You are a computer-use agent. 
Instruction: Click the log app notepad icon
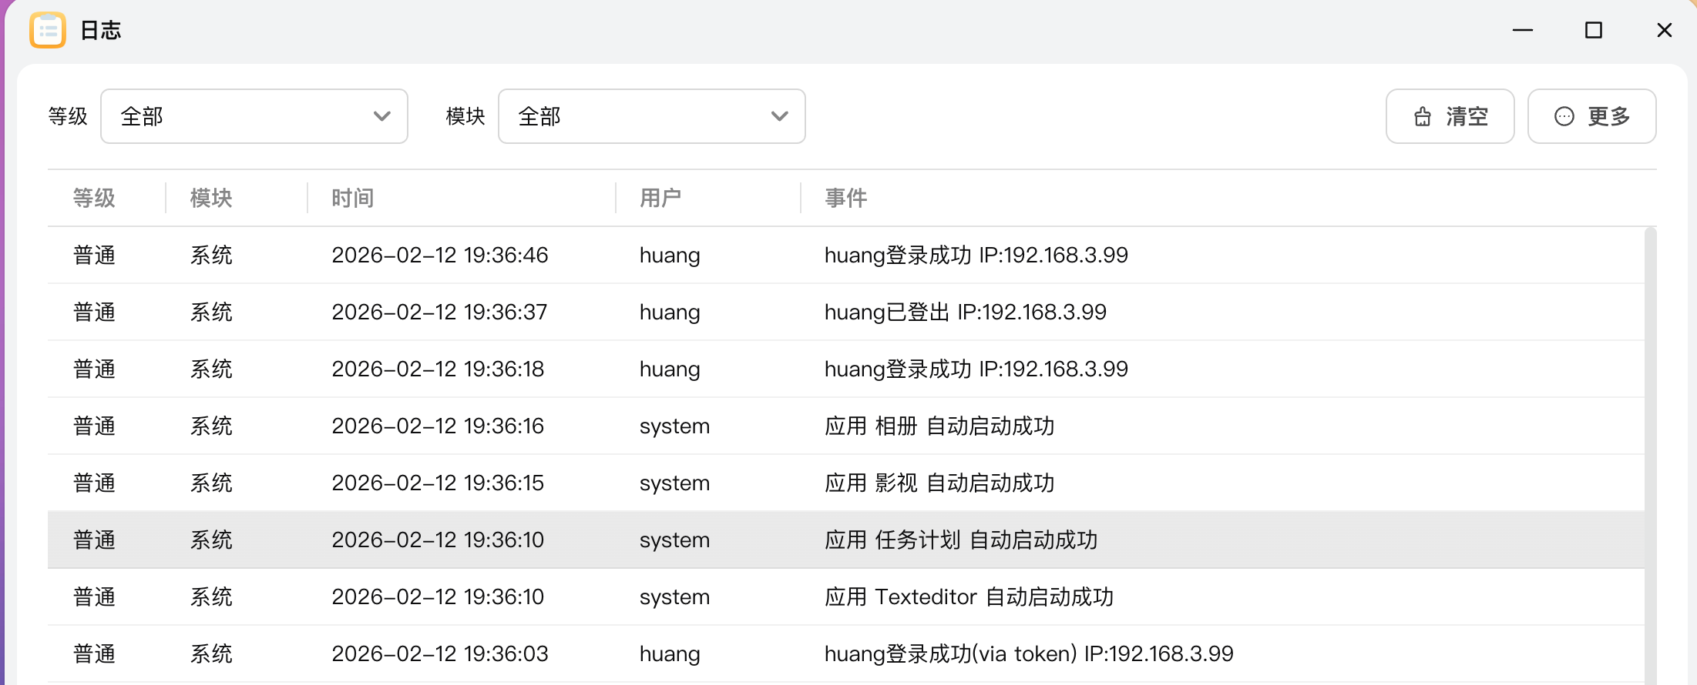(48, 31)
